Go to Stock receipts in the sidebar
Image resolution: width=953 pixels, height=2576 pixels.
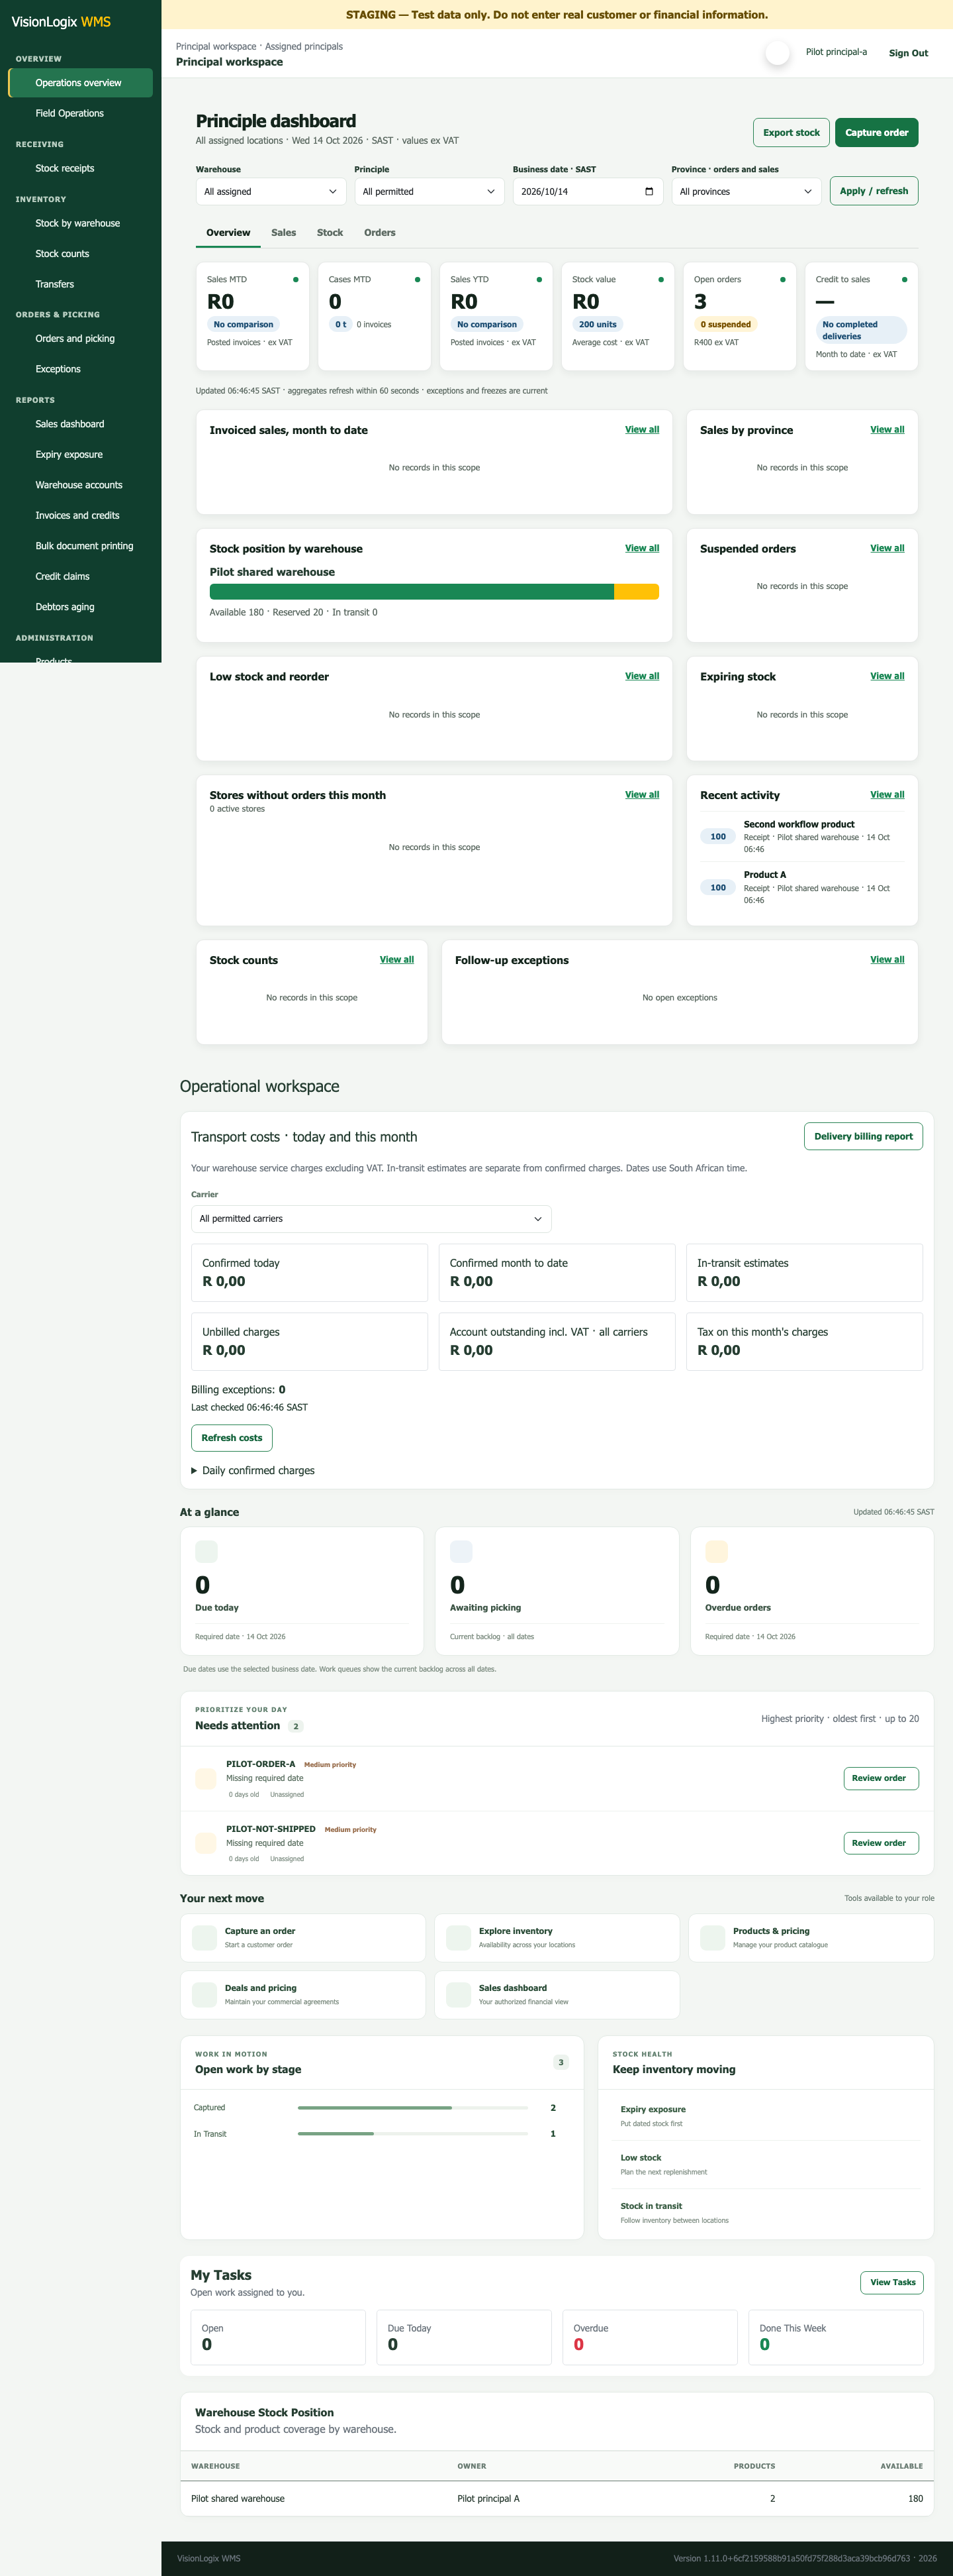tap(81, 169)
